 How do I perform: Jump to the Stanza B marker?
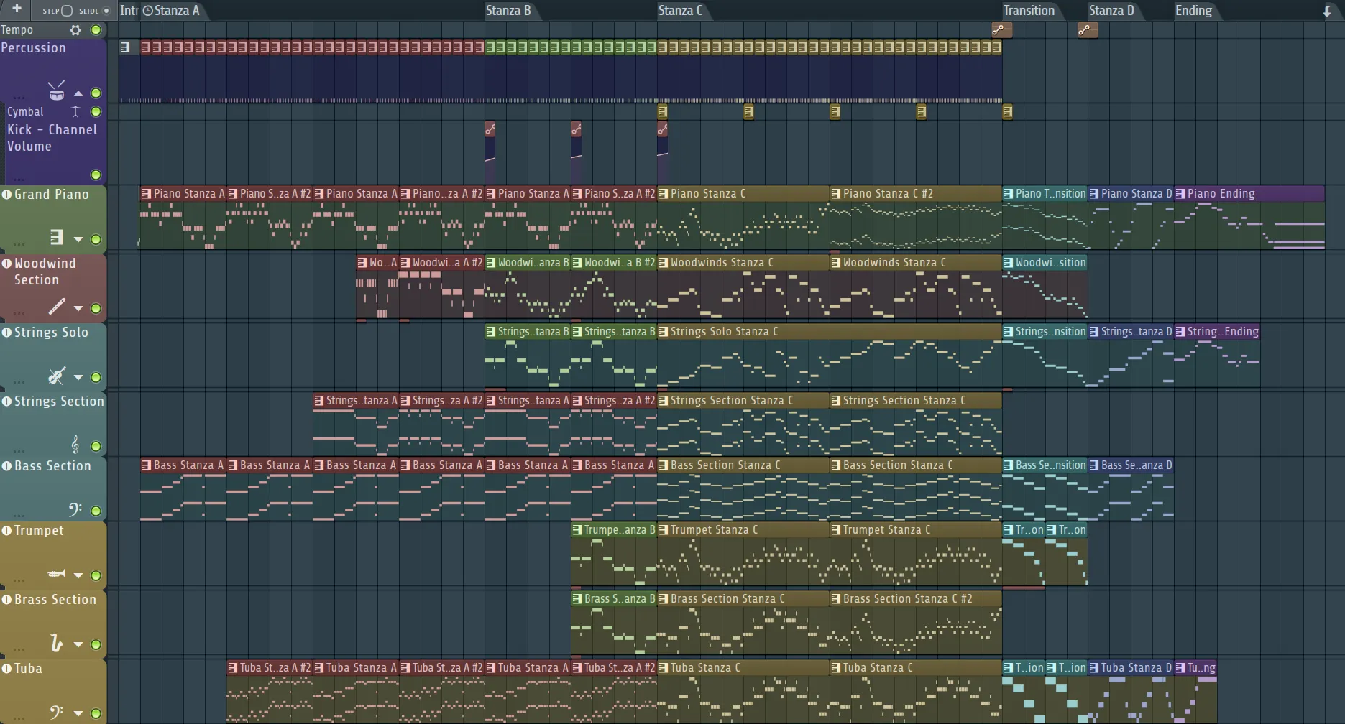pyautogui.click(x=508, y=11)
